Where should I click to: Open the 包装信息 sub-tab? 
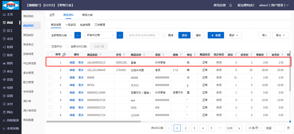point(85,25)
